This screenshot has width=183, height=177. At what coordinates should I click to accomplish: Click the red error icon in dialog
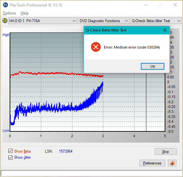tap(96, 47)
